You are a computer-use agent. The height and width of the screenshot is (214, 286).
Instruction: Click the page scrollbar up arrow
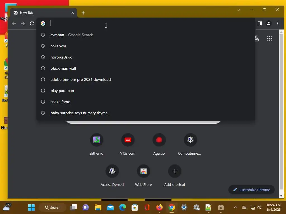pyautogui.click(x=281, y=32)
